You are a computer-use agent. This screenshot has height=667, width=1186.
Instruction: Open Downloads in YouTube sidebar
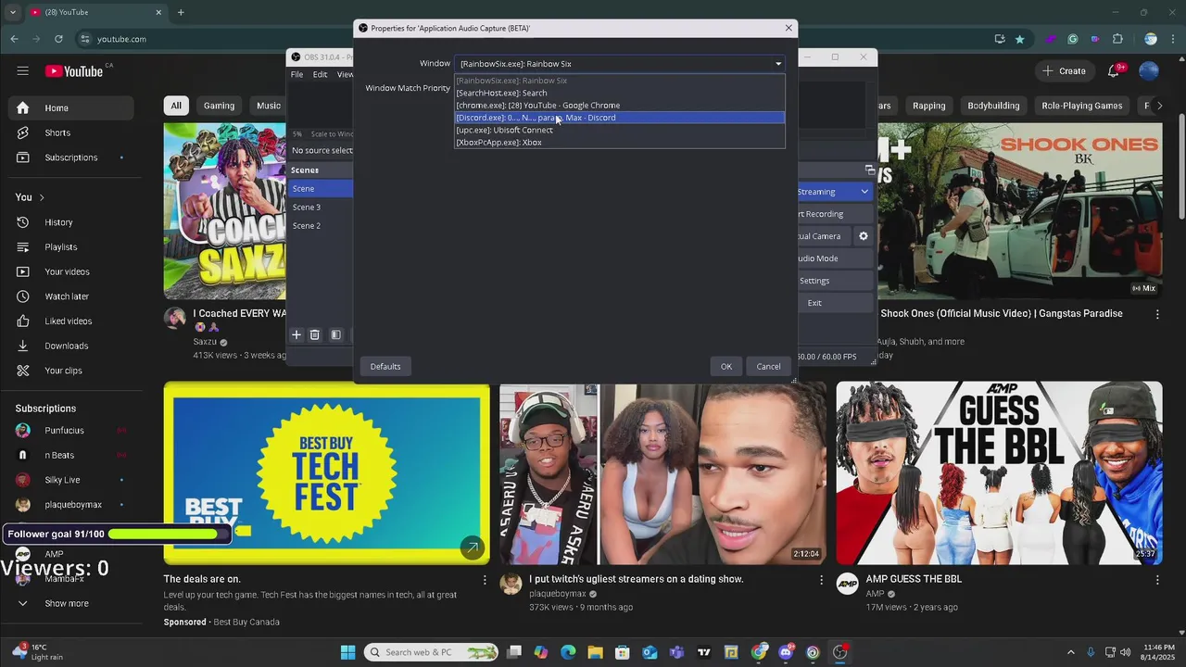(x=70, y=346)
